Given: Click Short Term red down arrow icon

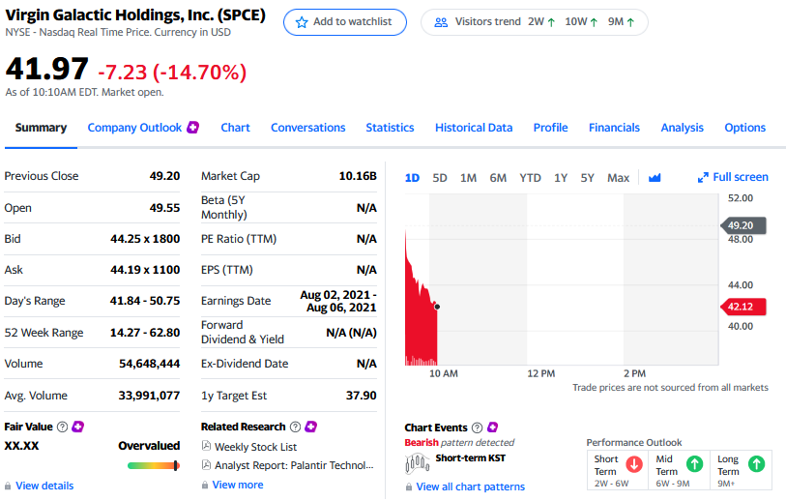Looking at the screenshot, I should (x=634, y=464).
